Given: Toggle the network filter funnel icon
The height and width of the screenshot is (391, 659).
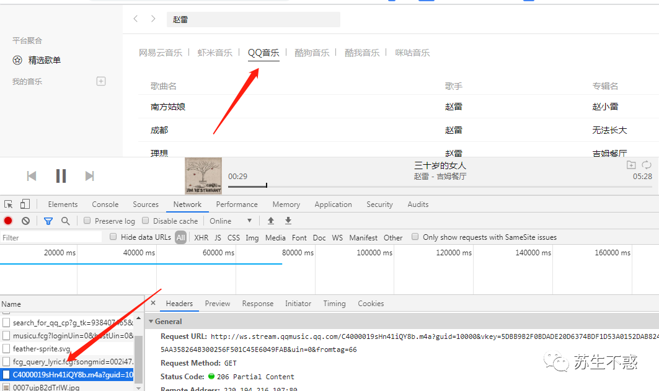Looking at the screenshot, I should tap(48, 221).
